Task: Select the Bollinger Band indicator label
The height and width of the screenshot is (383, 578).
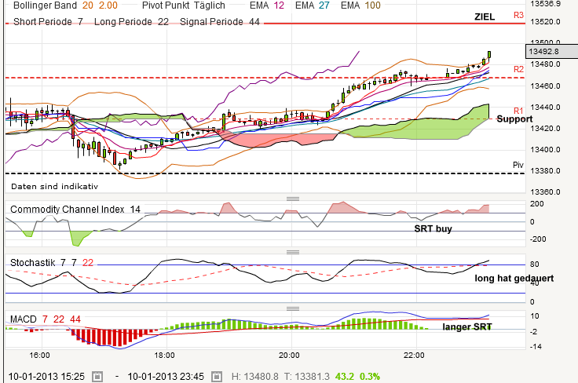Action: (45, 5)
